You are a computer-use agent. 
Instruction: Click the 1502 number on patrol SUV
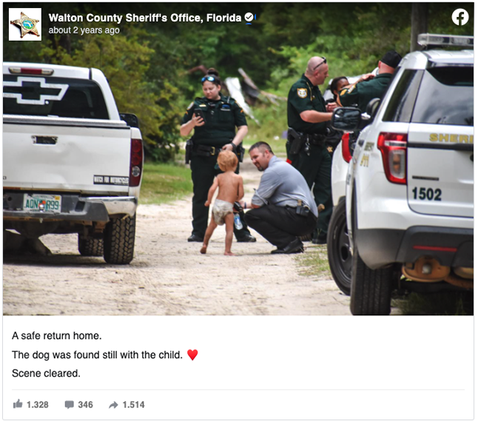pos(426,194)
